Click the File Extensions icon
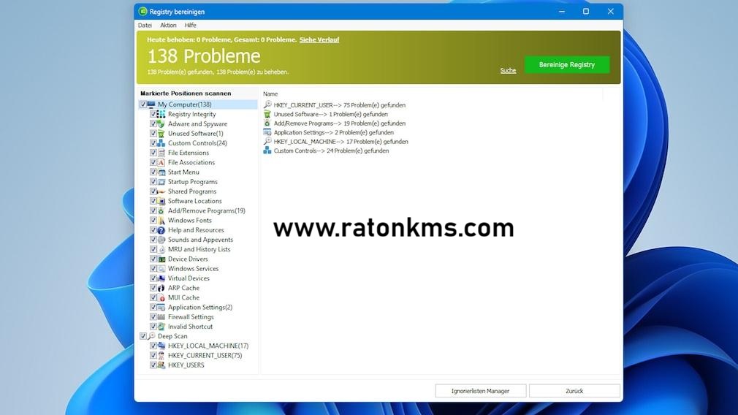Screen dimensions: 738x415 tap(161, 153)
